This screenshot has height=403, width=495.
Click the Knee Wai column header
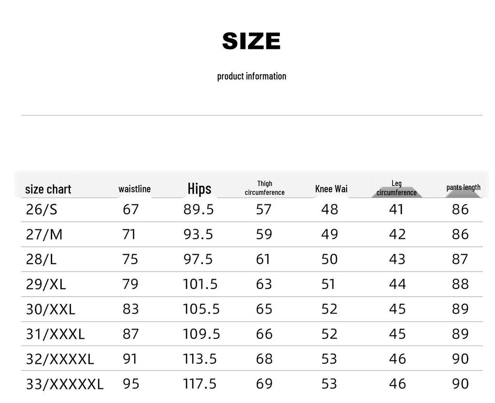(x=331, y=189)
